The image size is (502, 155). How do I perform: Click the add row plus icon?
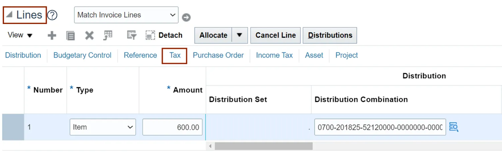coord(52,35)
